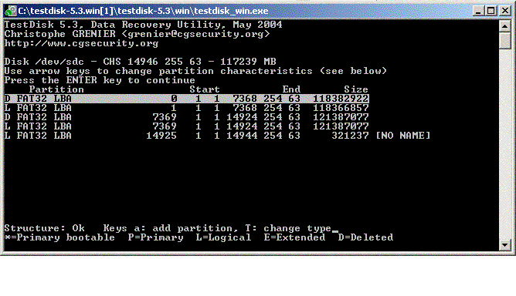Select the partition row sized 118366857
This screenshot has height=296, width=516.
click(x=187, y=108)
